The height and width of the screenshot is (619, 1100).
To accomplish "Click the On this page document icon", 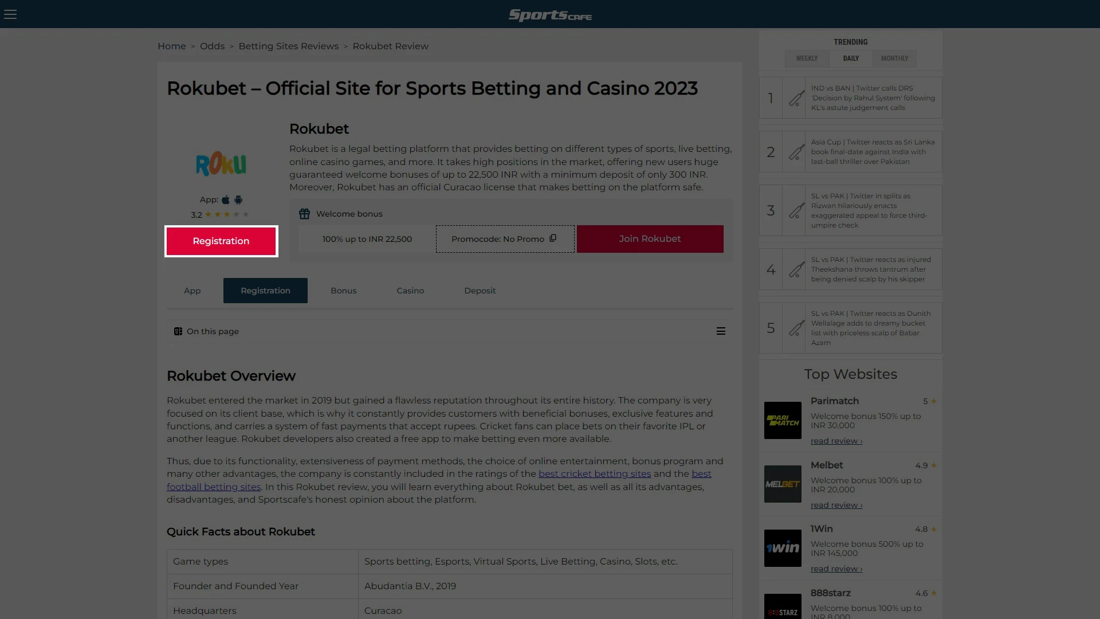I will tap(178, 331).
